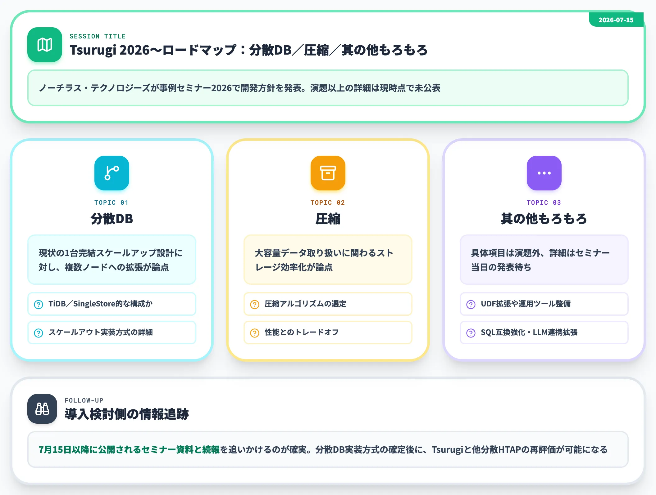Click question mark icon beside UDF拡張や運用ツール整備
This screenshot has width=656, height=495.
(x=471, y=304)
